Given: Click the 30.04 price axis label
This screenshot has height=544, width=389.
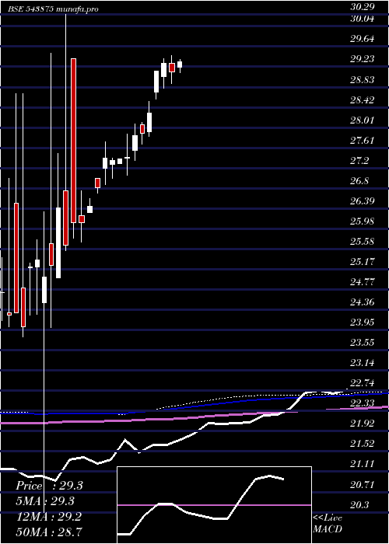Looking at the screenshot, I should (x=362, y=19).
